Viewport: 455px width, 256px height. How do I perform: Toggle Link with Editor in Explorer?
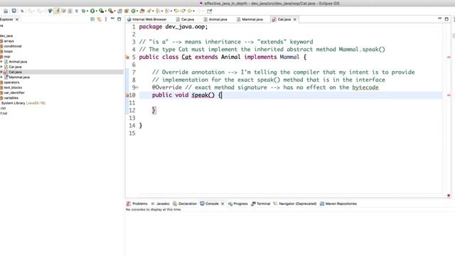(100, 19)
